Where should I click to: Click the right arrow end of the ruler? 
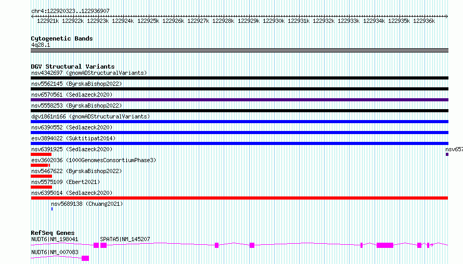(x=447, y=16)
